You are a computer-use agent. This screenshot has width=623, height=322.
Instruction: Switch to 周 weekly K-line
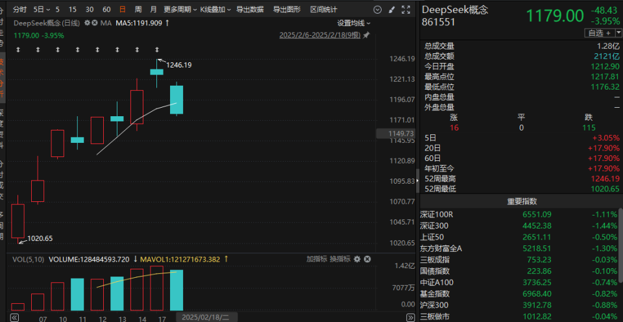coord(138,10)
